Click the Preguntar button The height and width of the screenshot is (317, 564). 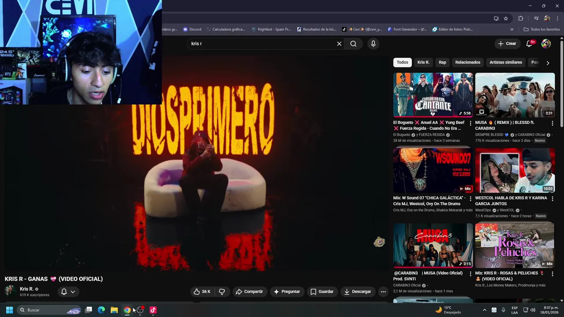[x=287, y=291]
